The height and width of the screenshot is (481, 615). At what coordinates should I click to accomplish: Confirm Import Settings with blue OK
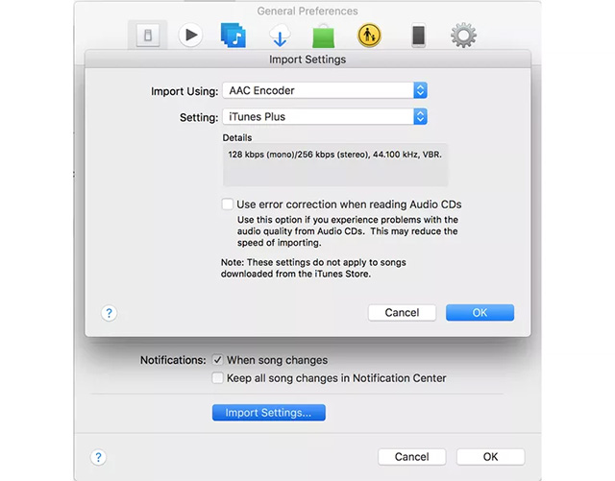pyautogui.click(x=480, y=312)
